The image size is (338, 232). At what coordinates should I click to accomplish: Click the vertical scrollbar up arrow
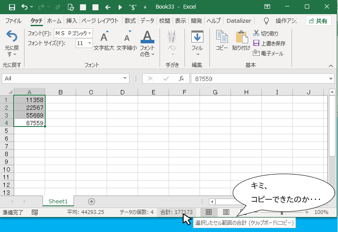click(x=332, y=92)
